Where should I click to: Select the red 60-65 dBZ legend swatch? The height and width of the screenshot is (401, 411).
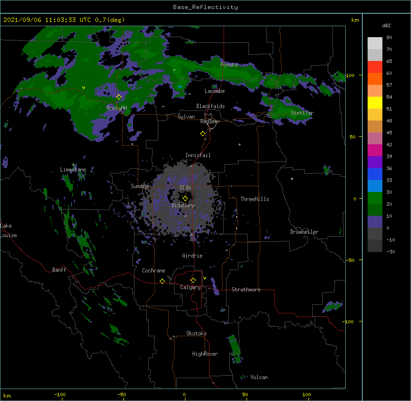click(375, 67)
